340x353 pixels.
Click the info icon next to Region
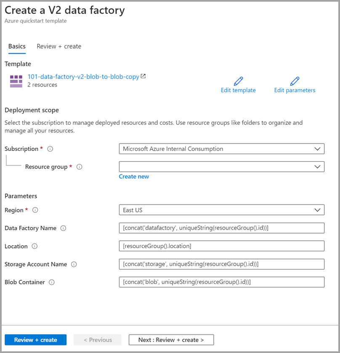(35, 210)
